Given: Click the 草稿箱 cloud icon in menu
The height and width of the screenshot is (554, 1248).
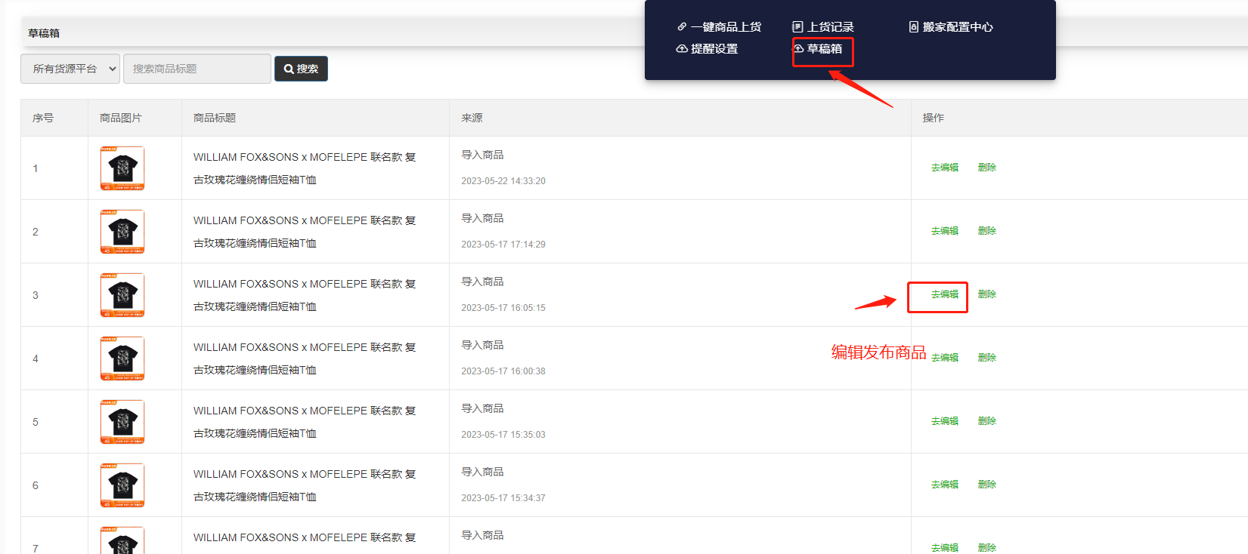Looking at the screenshot, I should [798, 49].
